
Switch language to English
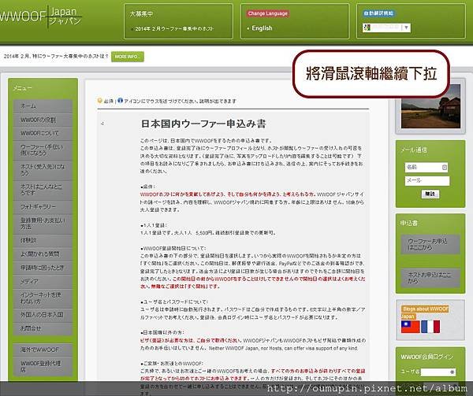262,28
